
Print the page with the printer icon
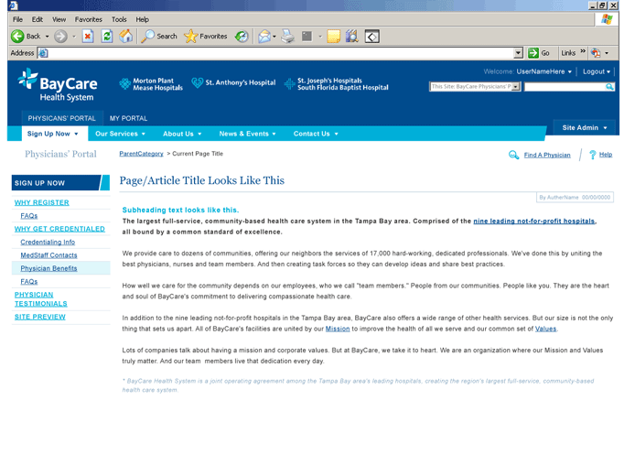[x=287, y=37]
